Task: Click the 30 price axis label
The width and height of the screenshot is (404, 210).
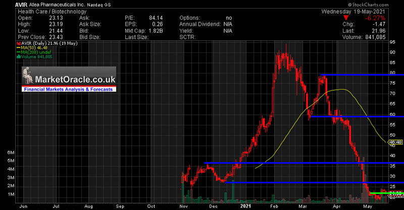Action: tap(392, 176)
